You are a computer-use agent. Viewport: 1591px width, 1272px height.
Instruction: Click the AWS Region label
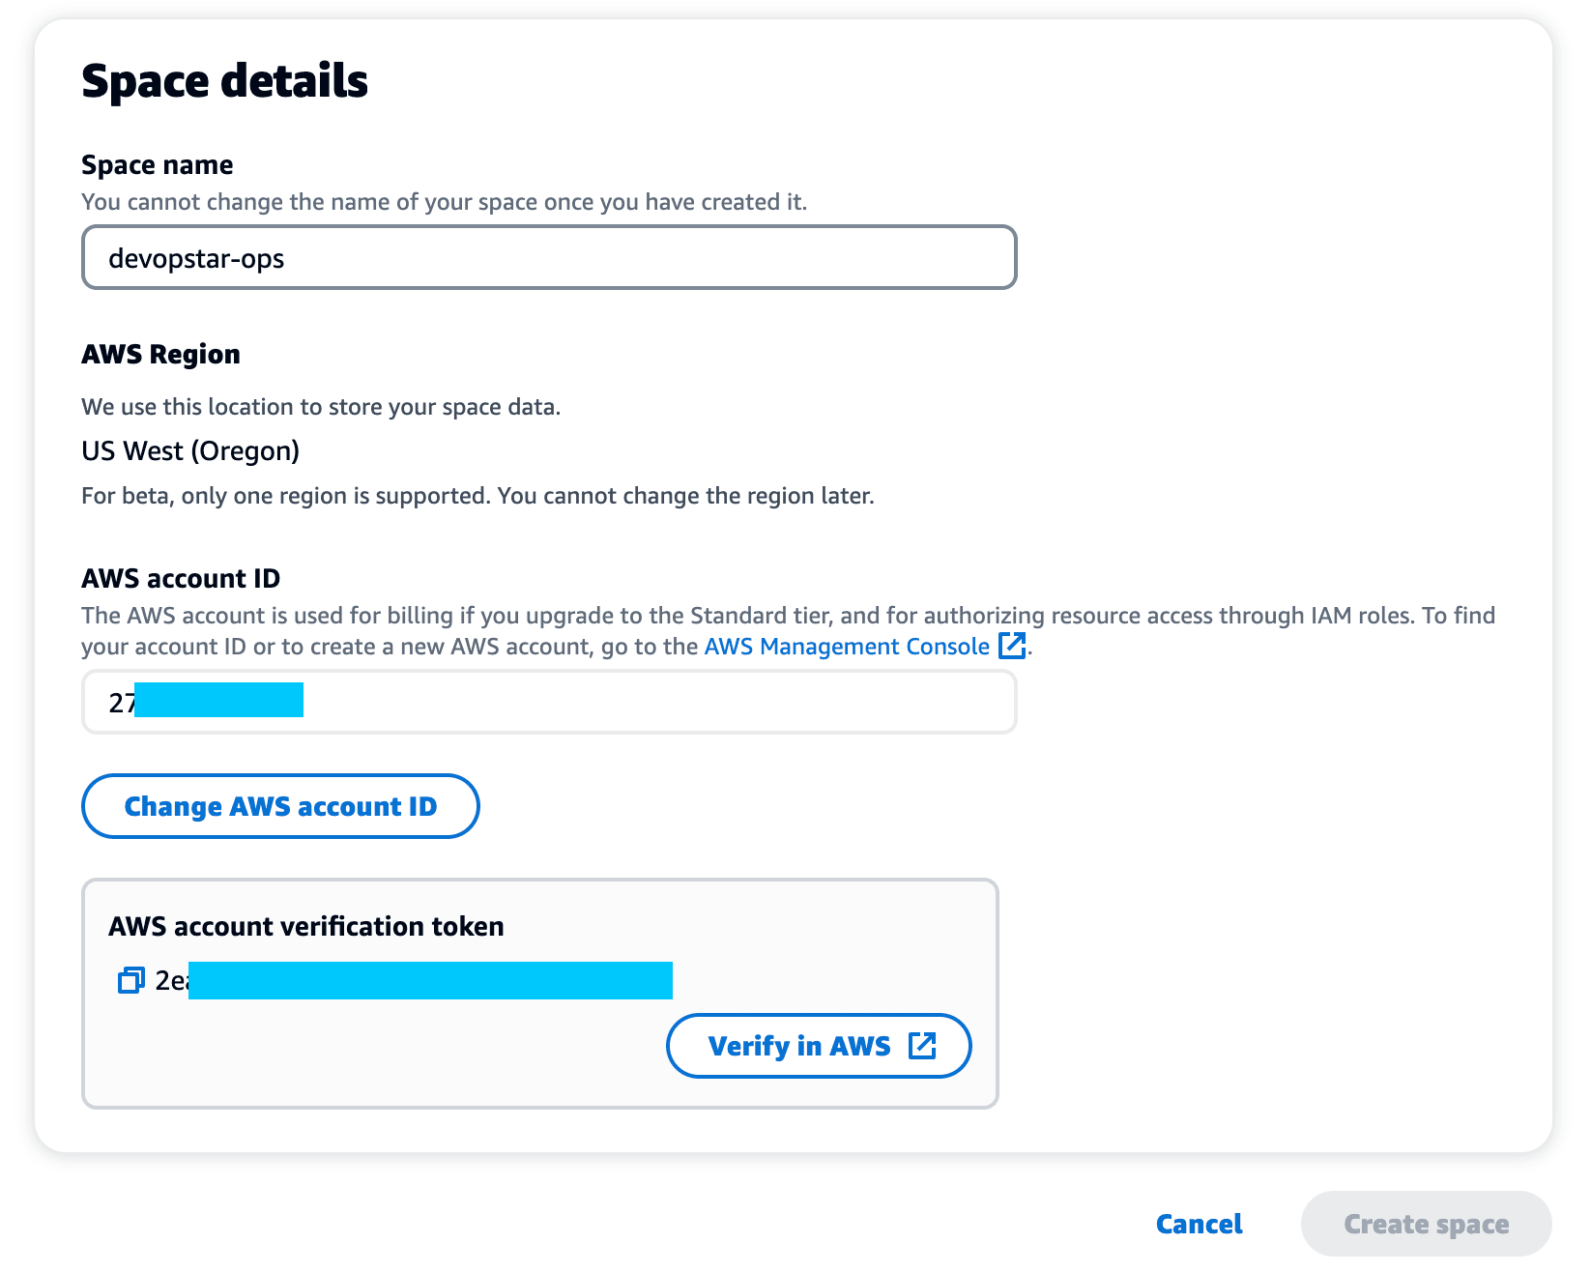[160, 355]
